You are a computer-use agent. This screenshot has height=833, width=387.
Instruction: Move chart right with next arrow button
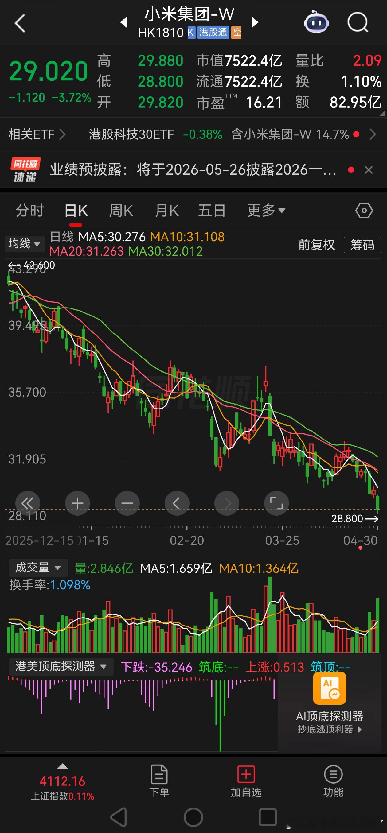tap(227, 503)
